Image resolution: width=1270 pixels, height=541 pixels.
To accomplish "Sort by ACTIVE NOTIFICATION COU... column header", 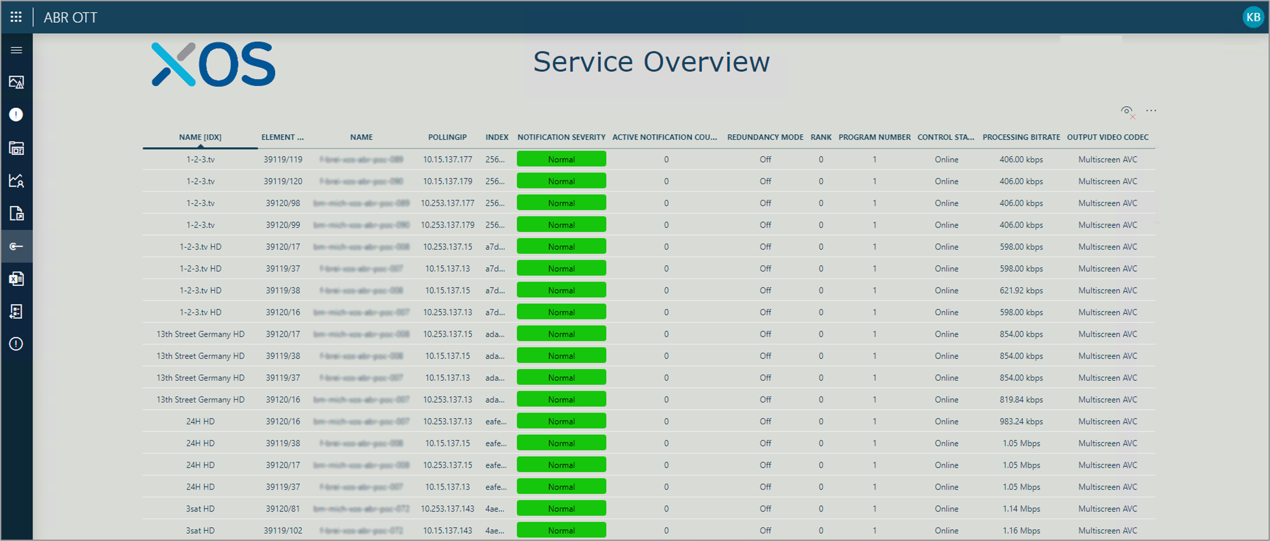I will coord(665,137).
